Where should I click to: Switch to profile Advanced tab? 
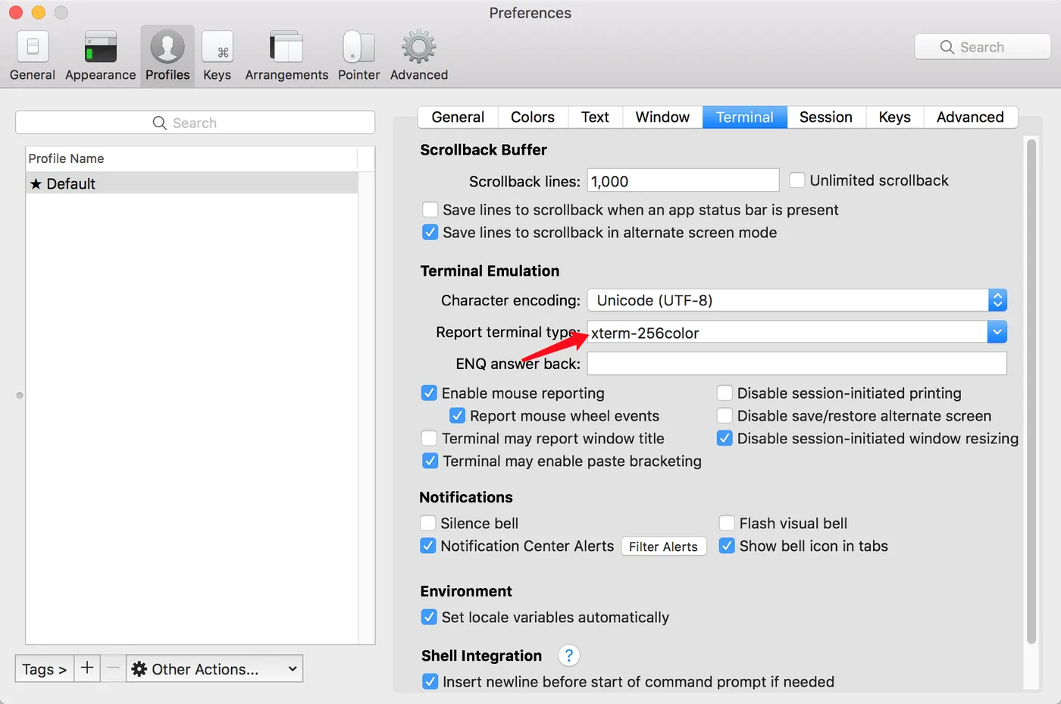[970, 117]
